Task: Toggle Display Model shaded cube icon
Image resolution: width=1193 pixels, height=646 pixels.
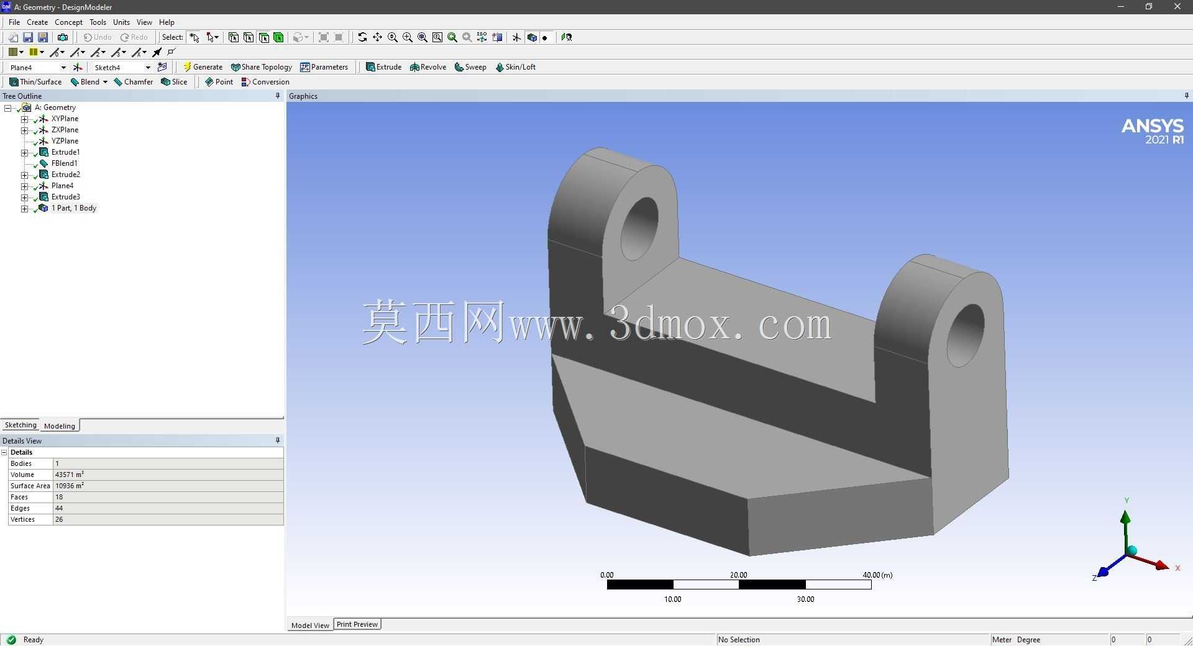Action: coord(532,37)
